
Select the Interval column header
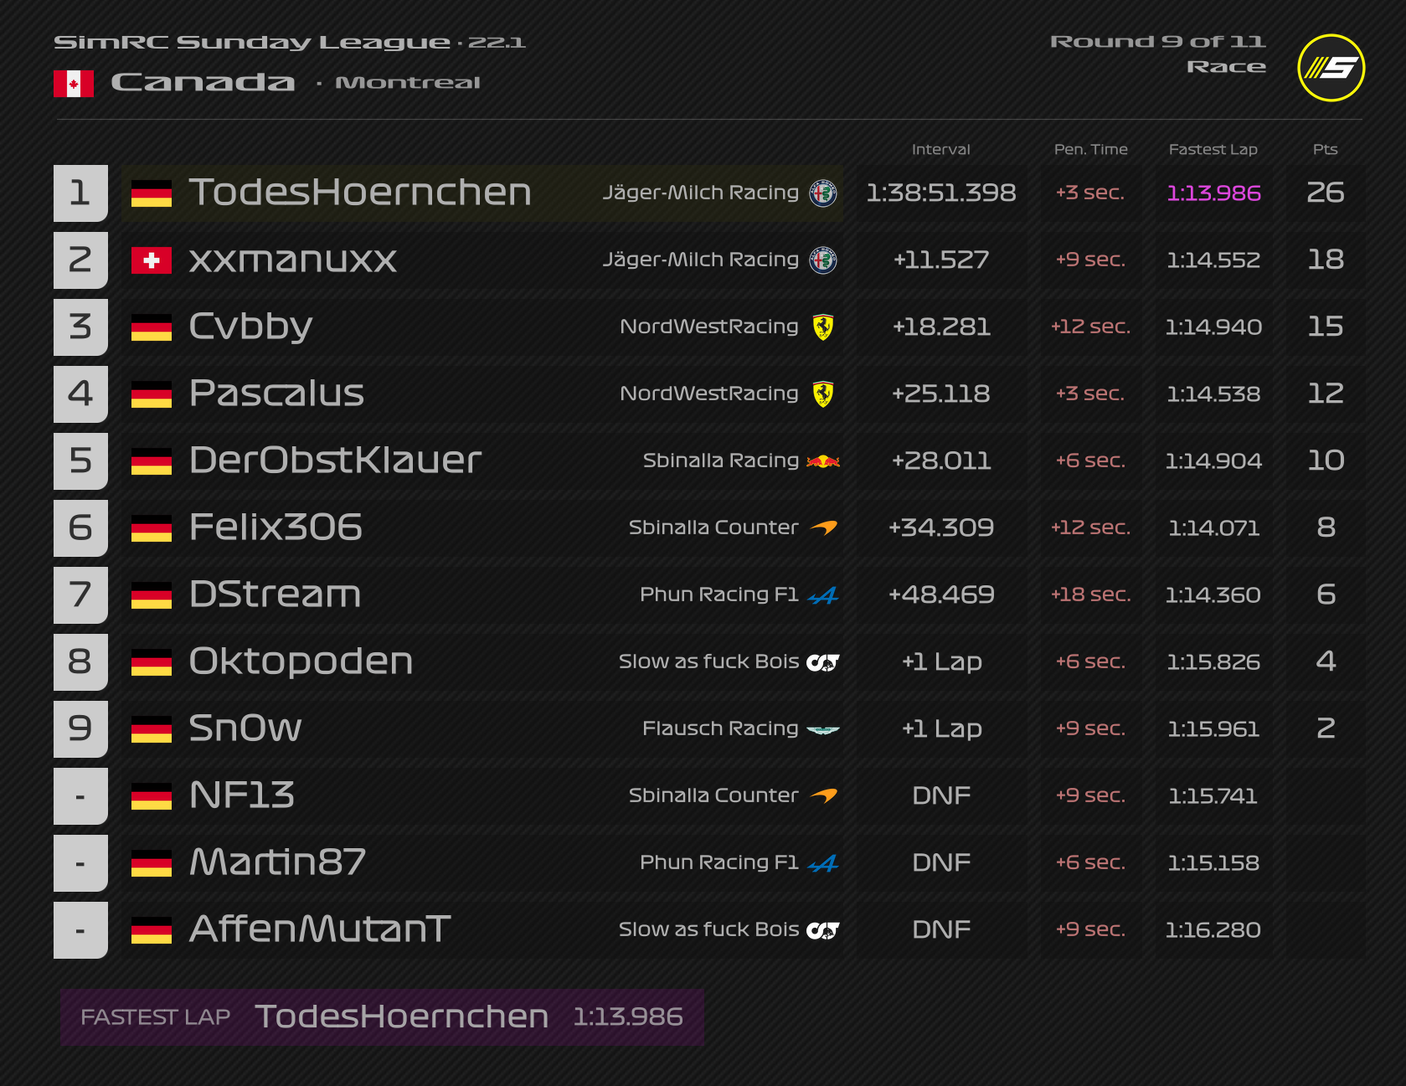pyautogui.click(x=940, y=150)
